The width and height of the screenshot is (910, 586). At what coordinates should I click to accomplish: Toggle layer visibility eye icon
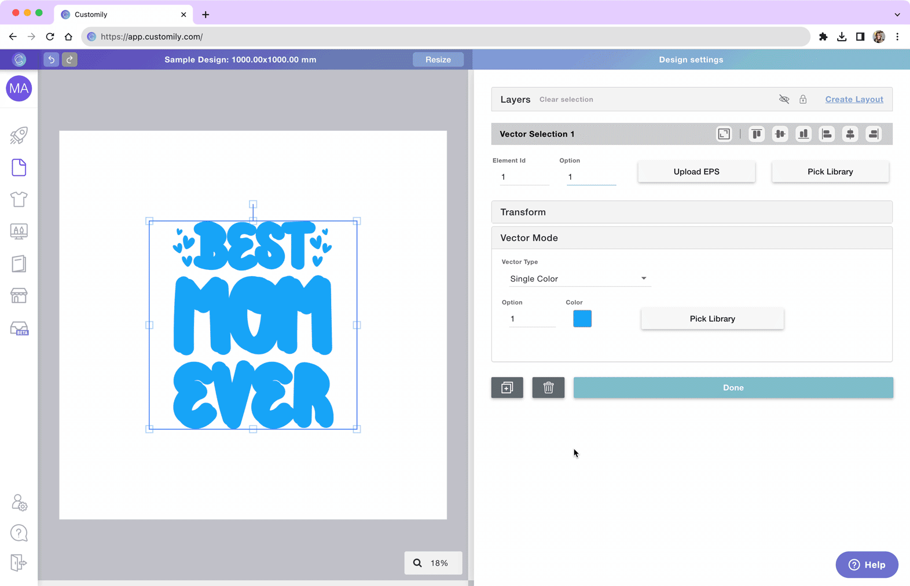coord(784,100)
